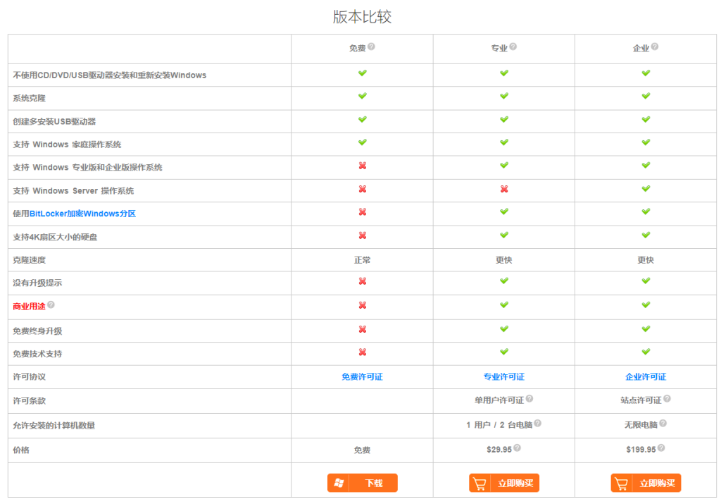
Task: Click the help icon after 1 用户 / 2 台电脑
Action: 537,424
